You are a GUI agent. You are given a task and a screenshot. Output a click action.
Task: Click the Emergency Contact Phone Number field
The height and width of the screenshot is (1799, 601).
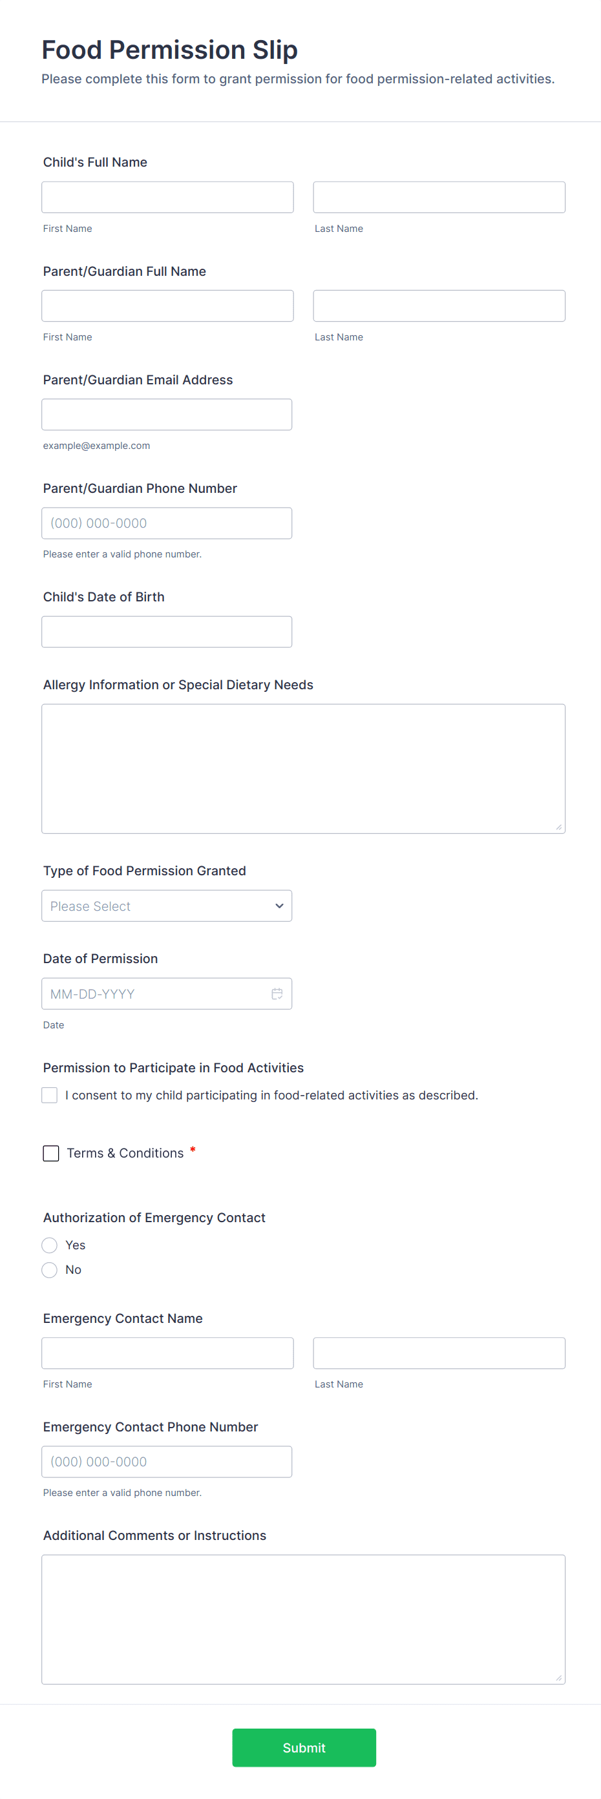coord(166,1462)
